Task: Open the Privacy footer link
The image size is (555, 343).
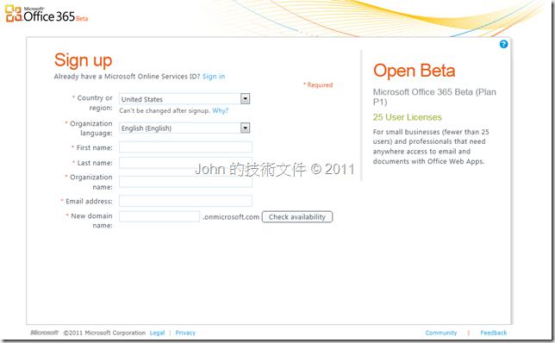Action: (x=185, y=333)
